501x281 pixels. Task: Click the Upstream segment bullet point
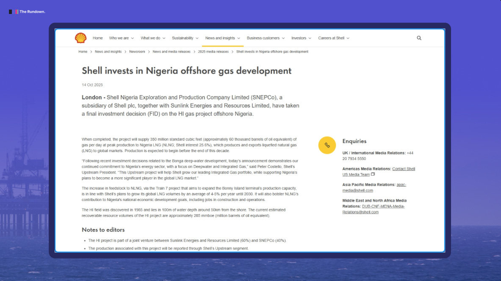[x=169, y=248]
